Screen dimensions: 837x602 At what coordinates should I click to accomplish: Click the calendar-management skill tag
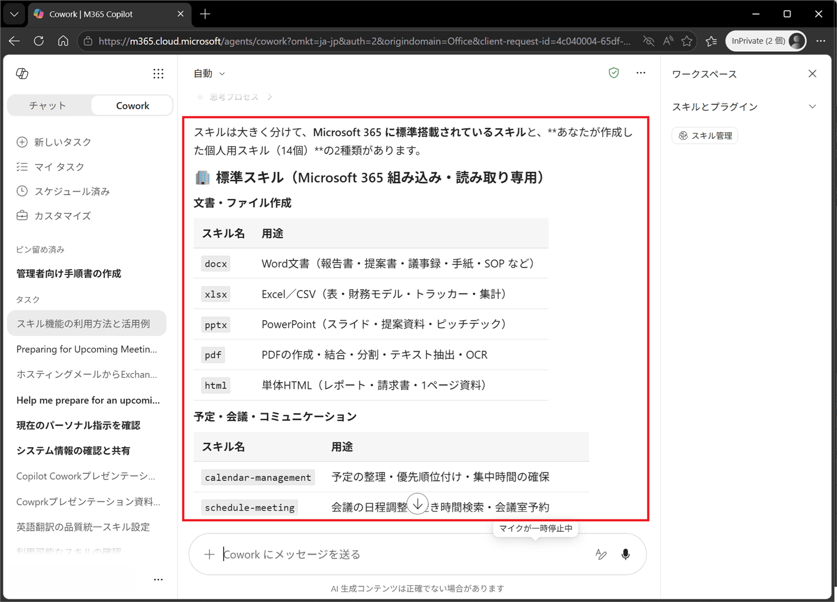258,478
